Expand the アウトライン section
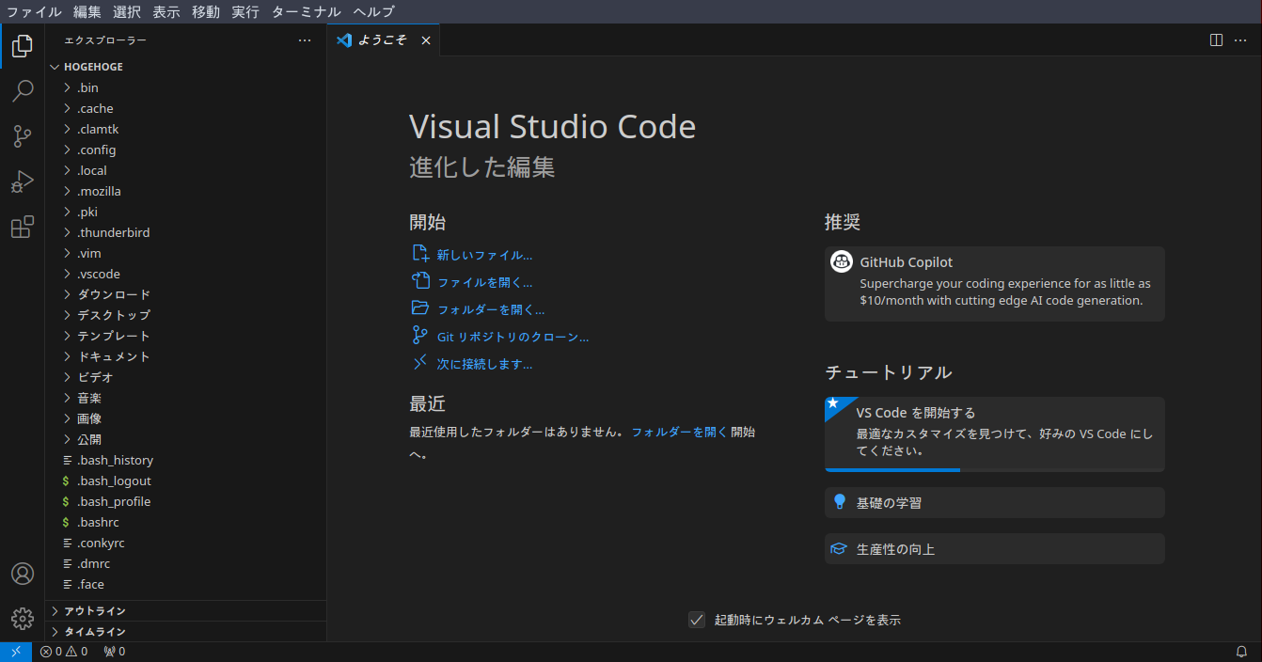 pos(185,611)
